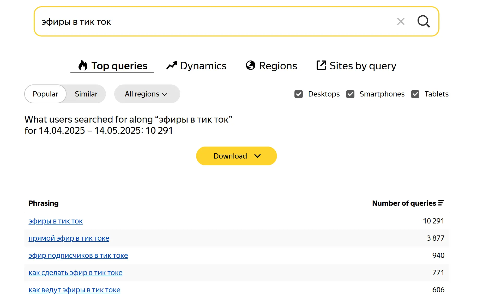477x297 pixels.
Task: Click the 10 291 query count in the first table row
Action: (433, 221)
